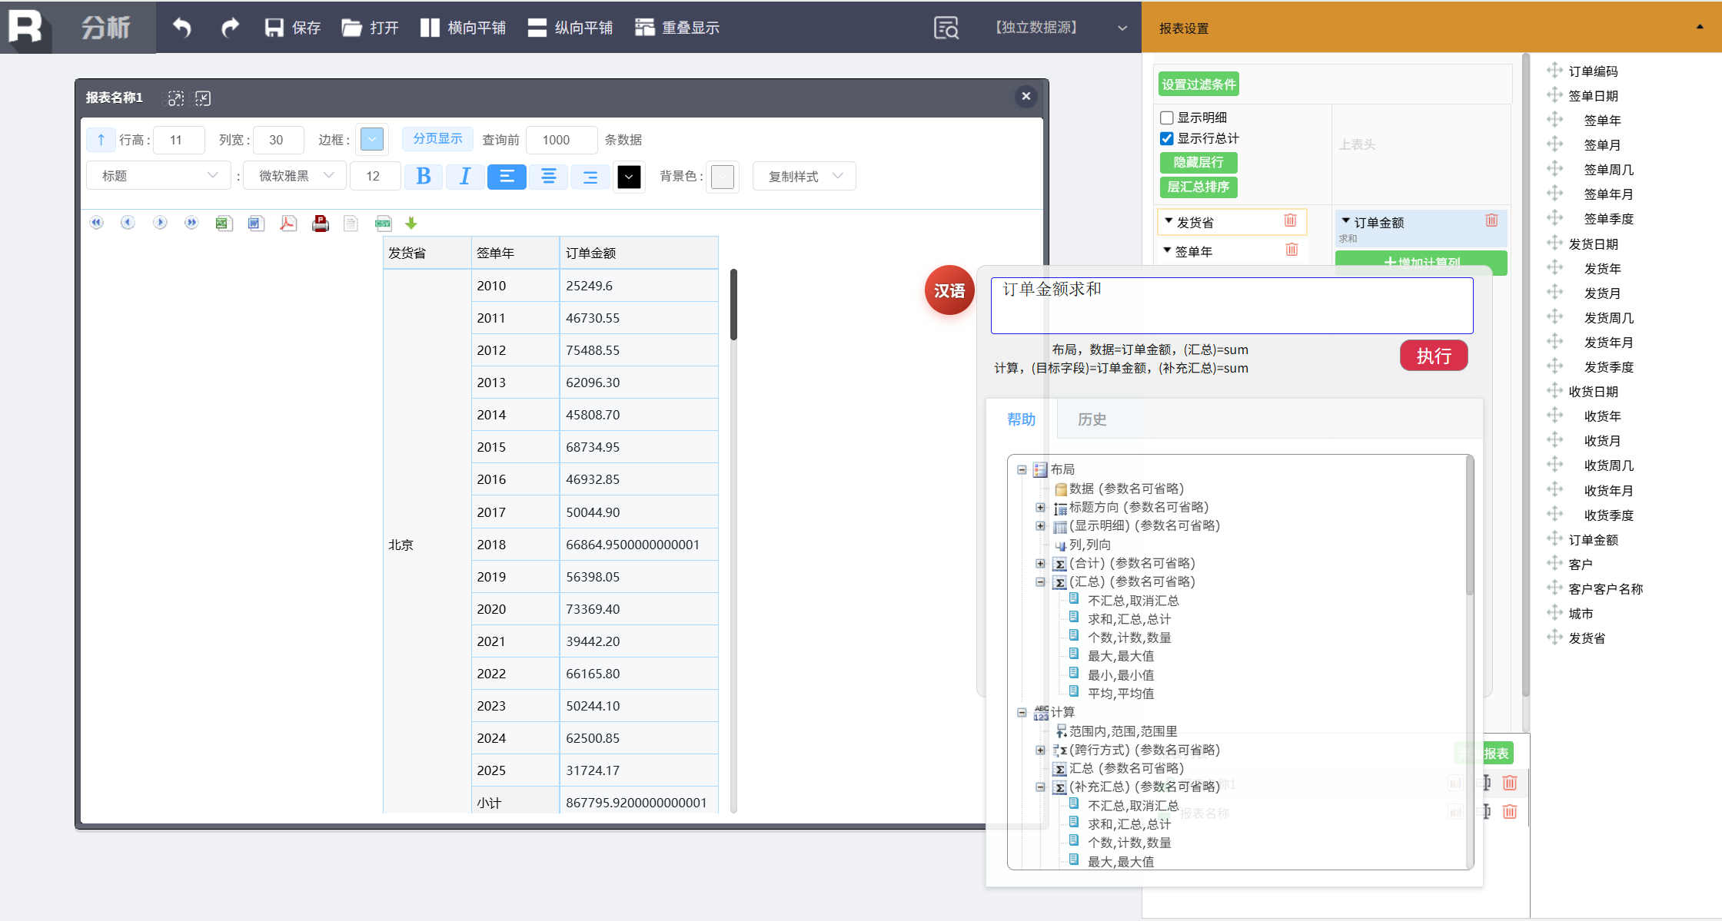Go to first page of report
This screenshot has height=921, width=1722.
pos(96,224)
